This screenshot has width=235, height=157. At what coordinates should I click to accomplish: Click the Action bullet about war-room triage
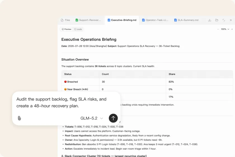pos(111,149)
